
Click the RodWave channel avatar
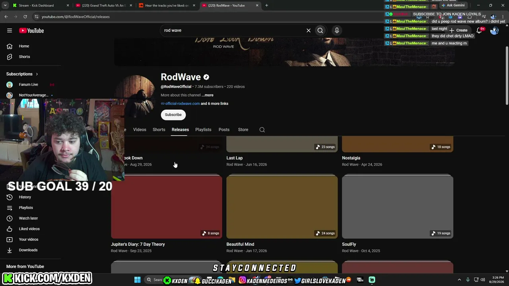tap(140, 97)
